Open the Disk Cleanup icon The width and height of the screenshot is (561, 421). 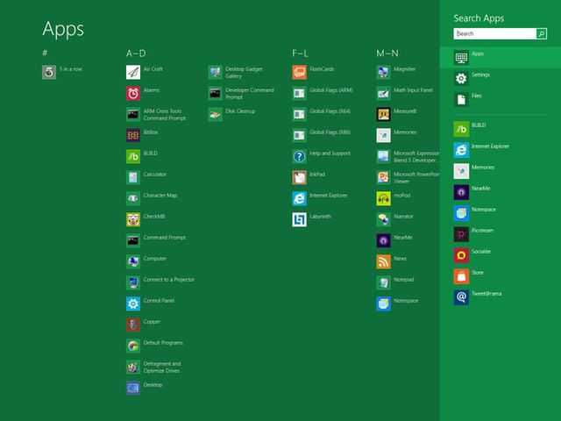(x=215, y=115)
